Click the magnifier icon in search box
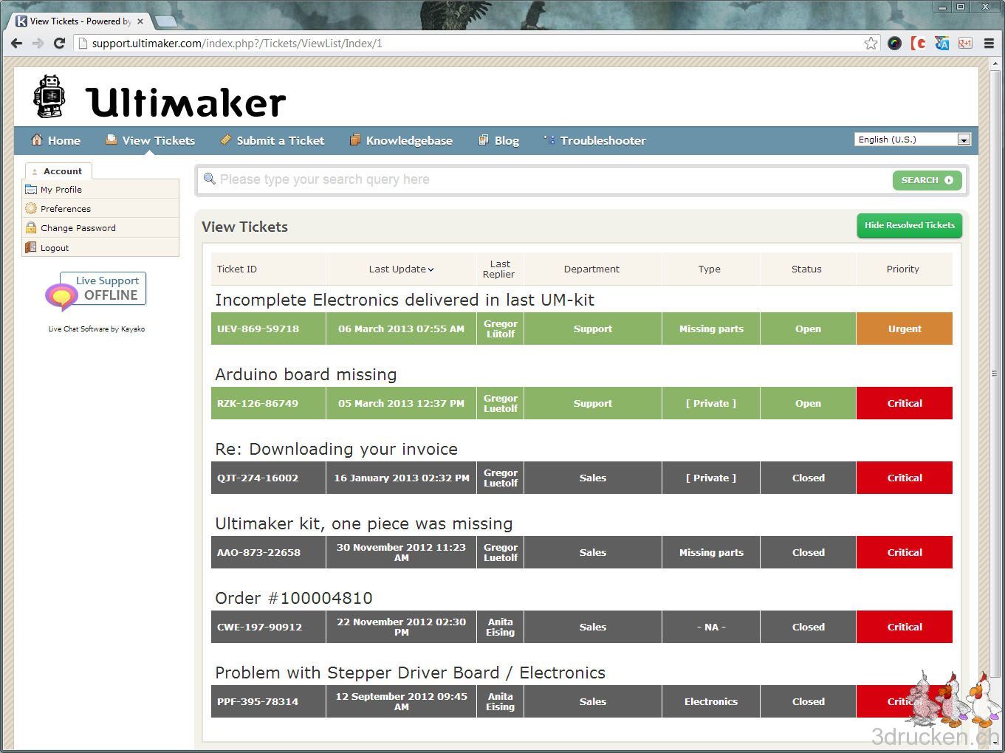 coord(209,179)
